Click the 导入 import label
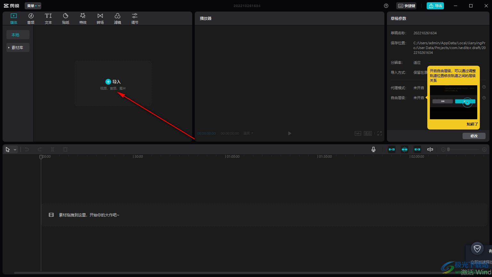This screenshot has width=492, height=277. click(x=117, y=82)
